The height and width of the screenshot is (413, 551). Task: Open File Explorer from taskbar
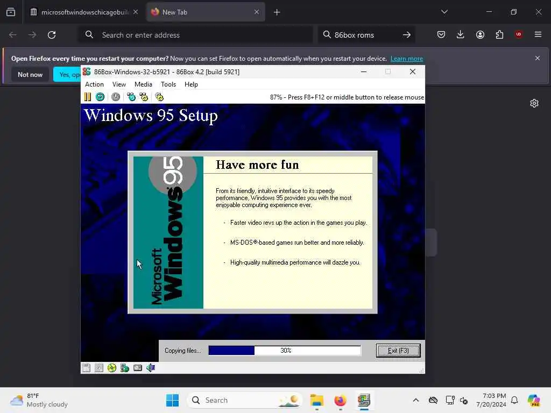pos(316,400)
